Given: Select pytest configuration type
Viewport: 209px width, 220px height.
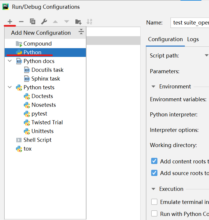Looking at the screenshot, I should click(x=39, y=114).
